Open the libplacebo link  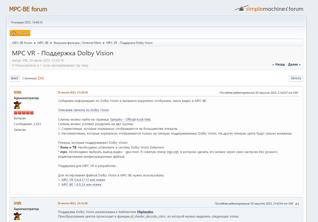tap(145, 212)
